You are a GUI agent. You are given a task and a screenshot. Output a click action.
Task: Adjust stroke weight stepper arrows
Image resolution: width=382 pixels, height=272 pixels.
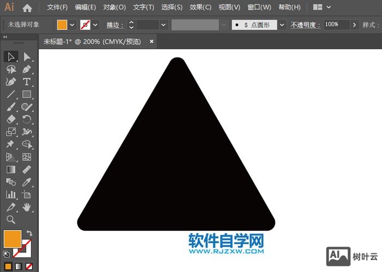tap(132, 25)
